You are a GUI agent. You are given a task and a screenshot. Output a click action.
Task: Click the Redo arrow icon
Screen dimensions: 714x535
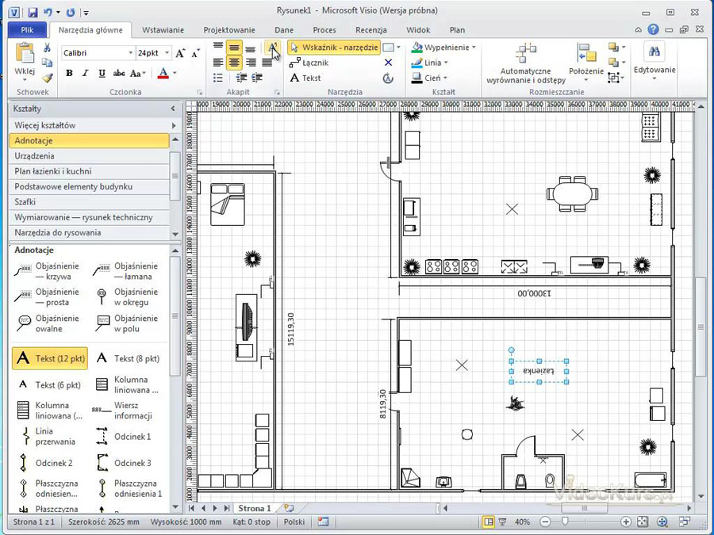click(x=71, y=12)
